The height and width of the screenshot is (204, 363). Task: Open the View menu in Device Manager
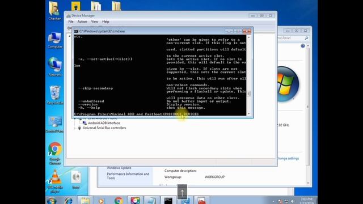click(x=95, y=22)
